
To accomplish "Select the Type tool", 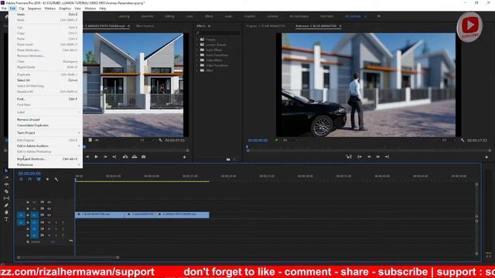I will click(x=6, y=219).
